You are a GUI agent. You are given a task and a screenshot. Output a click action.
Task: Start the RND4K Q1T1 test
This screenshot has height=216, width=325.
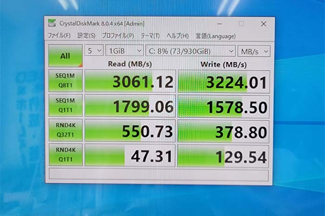point(65,155)
